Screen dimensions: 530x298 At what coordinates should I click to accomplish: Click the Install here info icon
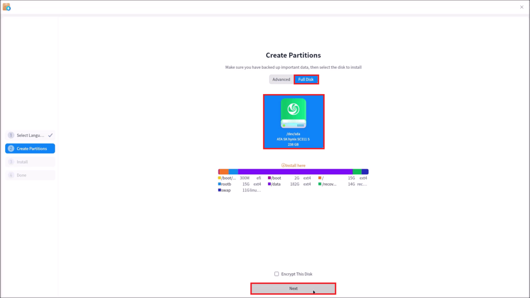283,166
